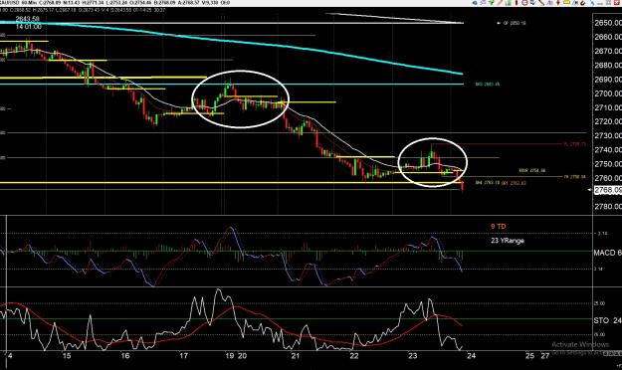The height and width of the screenshot is (370, 622).
Task: Click the date label 21 on the time axis
Action: coord(295,356)
